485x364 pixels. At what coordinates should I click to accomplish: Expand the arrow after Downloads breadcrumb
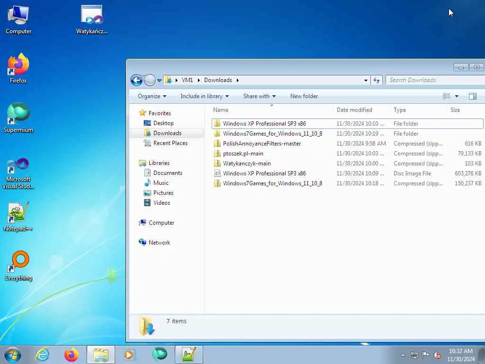[x=238, y=80]
